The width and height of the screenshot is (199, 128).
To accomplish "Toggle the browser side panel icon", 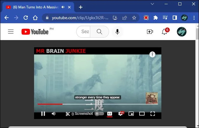I will coord(175,18).
